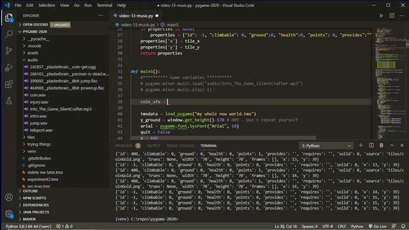Switch to the Debug Console tab

(180, 146)
